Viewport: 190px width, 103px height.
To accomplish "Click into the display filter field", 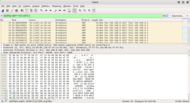I will [82, 16].
